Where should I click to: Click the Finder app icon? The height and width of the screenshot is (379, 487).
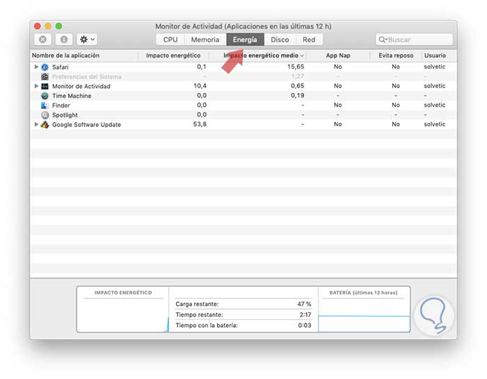pos(45,106)
